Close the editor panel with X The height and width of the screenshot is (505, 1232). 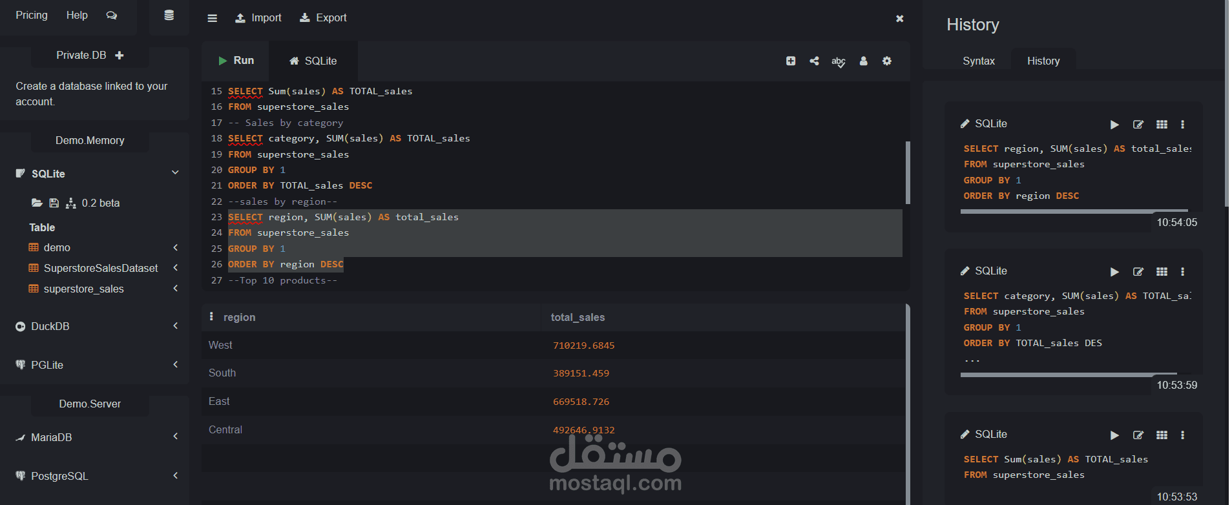point(899,19)
